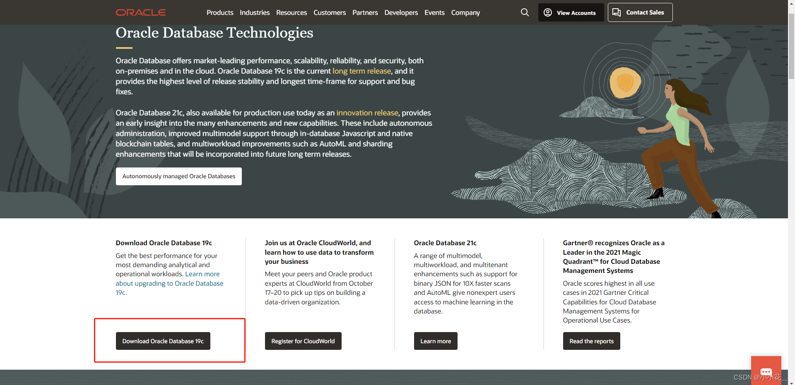This screenshot has height=385, width=795.
Task: Open 'Learn more about upgrading' link
Action: click(169, 283)
